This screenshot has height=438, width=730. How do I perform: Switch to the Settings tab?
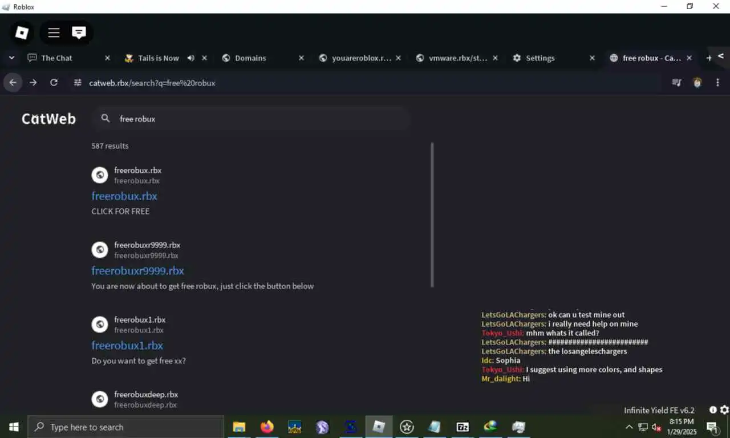[x=540, y=58]
